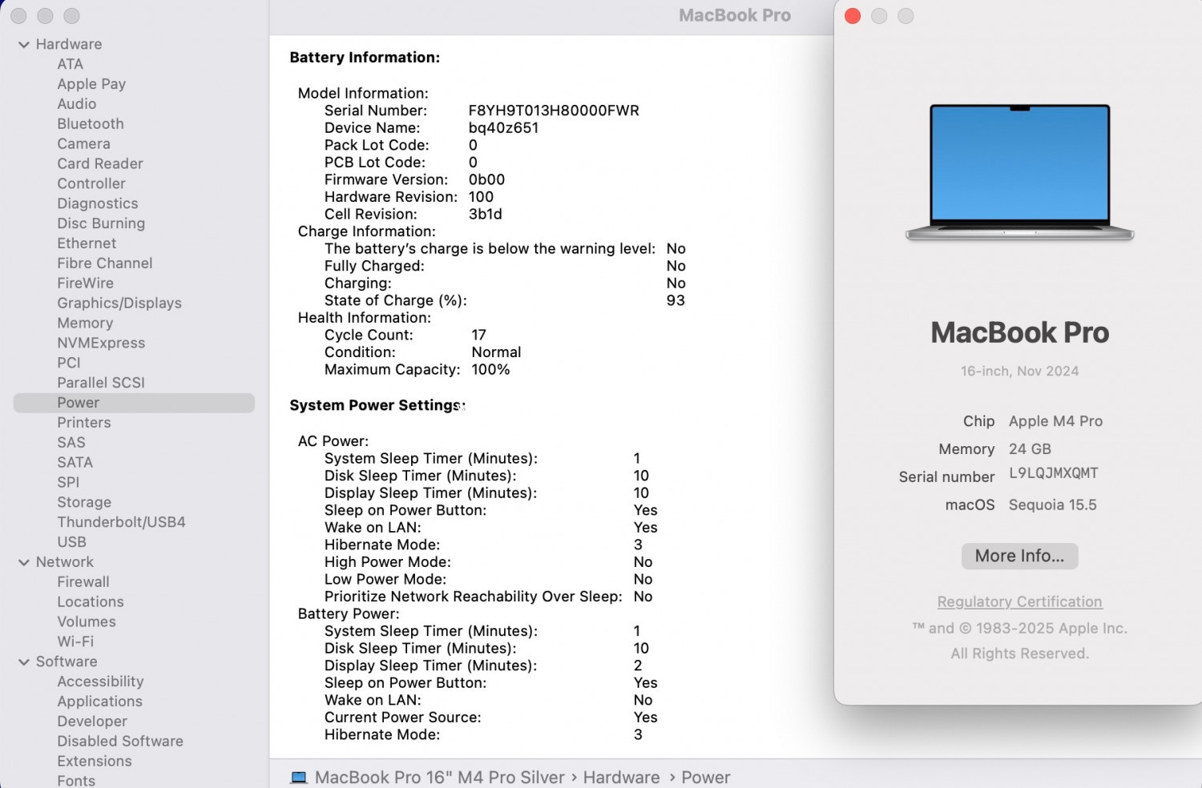This screenshot has height=788, width=1202.
Task: Select Fibre Channel in the sidebar
Action: (x=105, y=263)
